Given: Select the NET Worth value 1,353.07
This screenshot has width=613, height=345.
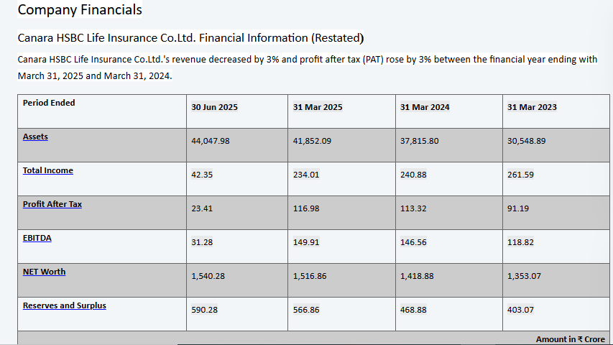Looking at the screenshot, I should point(526,276).
